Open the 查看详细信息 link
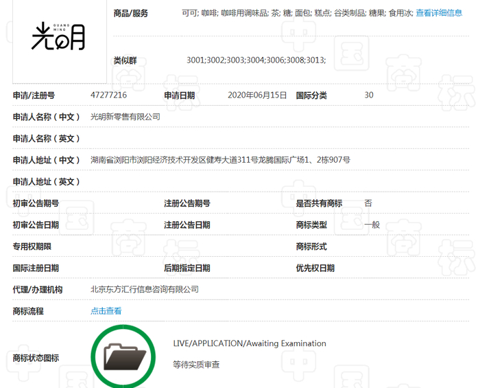Image resolution: width=480 pixels, height=388 pixels. coord(439,13)
